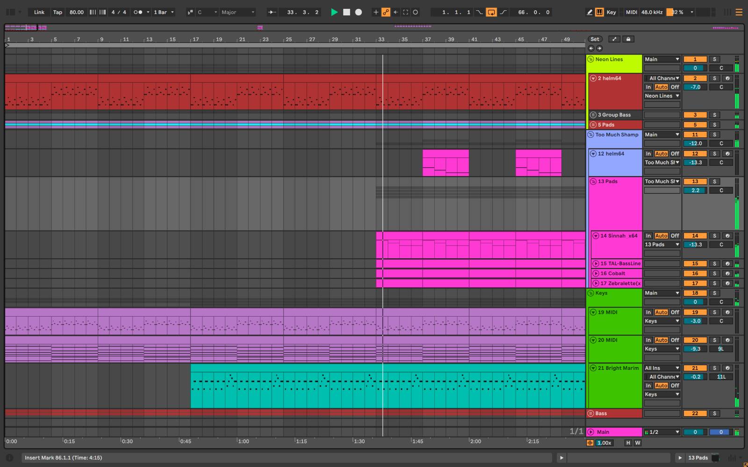Image resolution: width=748 pixels, height=467 pixels.
Task: Select the Draw Mode pencil icon
Action: point(590,12)
